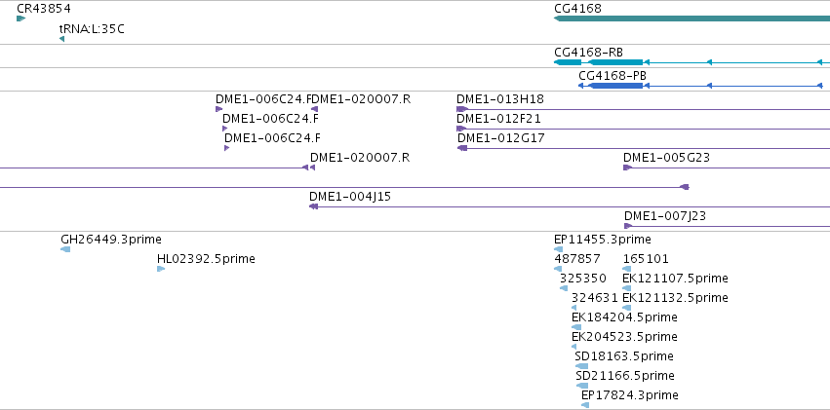Click the EK184204.5prime label
830x410 pixels.
624,317
